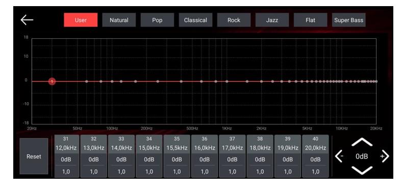Select the Jazz preset

(272, 20)
